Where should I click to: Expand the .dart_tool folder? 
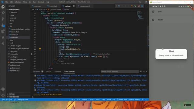tap(14, 12)
